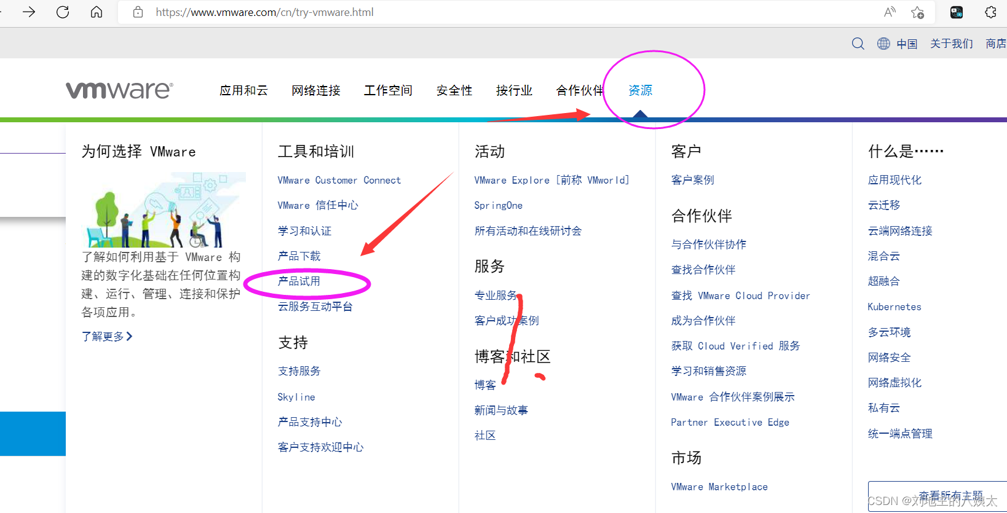Open 网络虚拟化 link
Screen dimensions: 1007x513
click(x=894, y=383)
